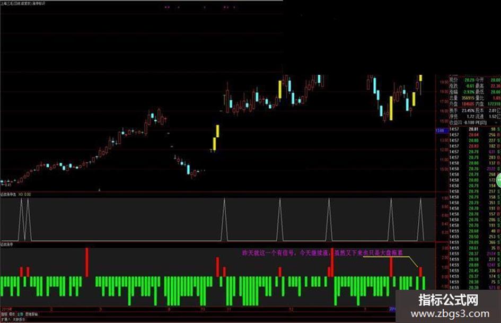This screenshot has height=323, width=501.
Task: Select the 量比 volume ratio label
Action: pyautogui.click(x=480, y=98)
